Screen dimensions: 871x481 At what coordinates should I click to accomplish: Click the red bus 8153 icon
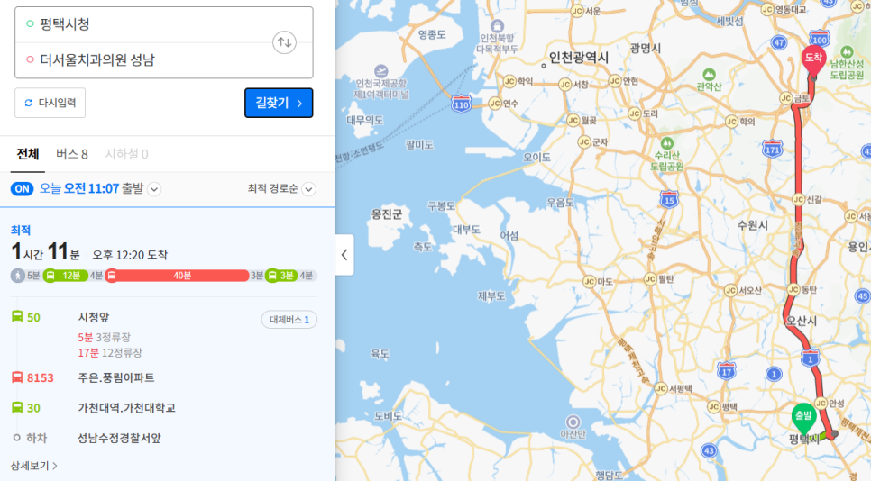tap(17, 377)
